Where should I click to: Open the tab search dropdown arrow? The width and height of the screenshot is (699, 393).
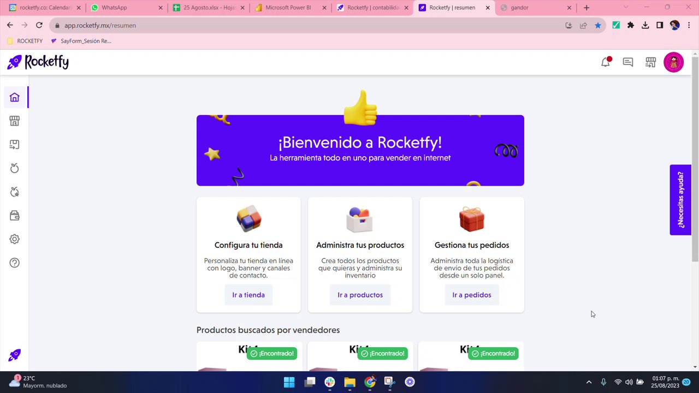pyautogui.click(x=626, y=8)
